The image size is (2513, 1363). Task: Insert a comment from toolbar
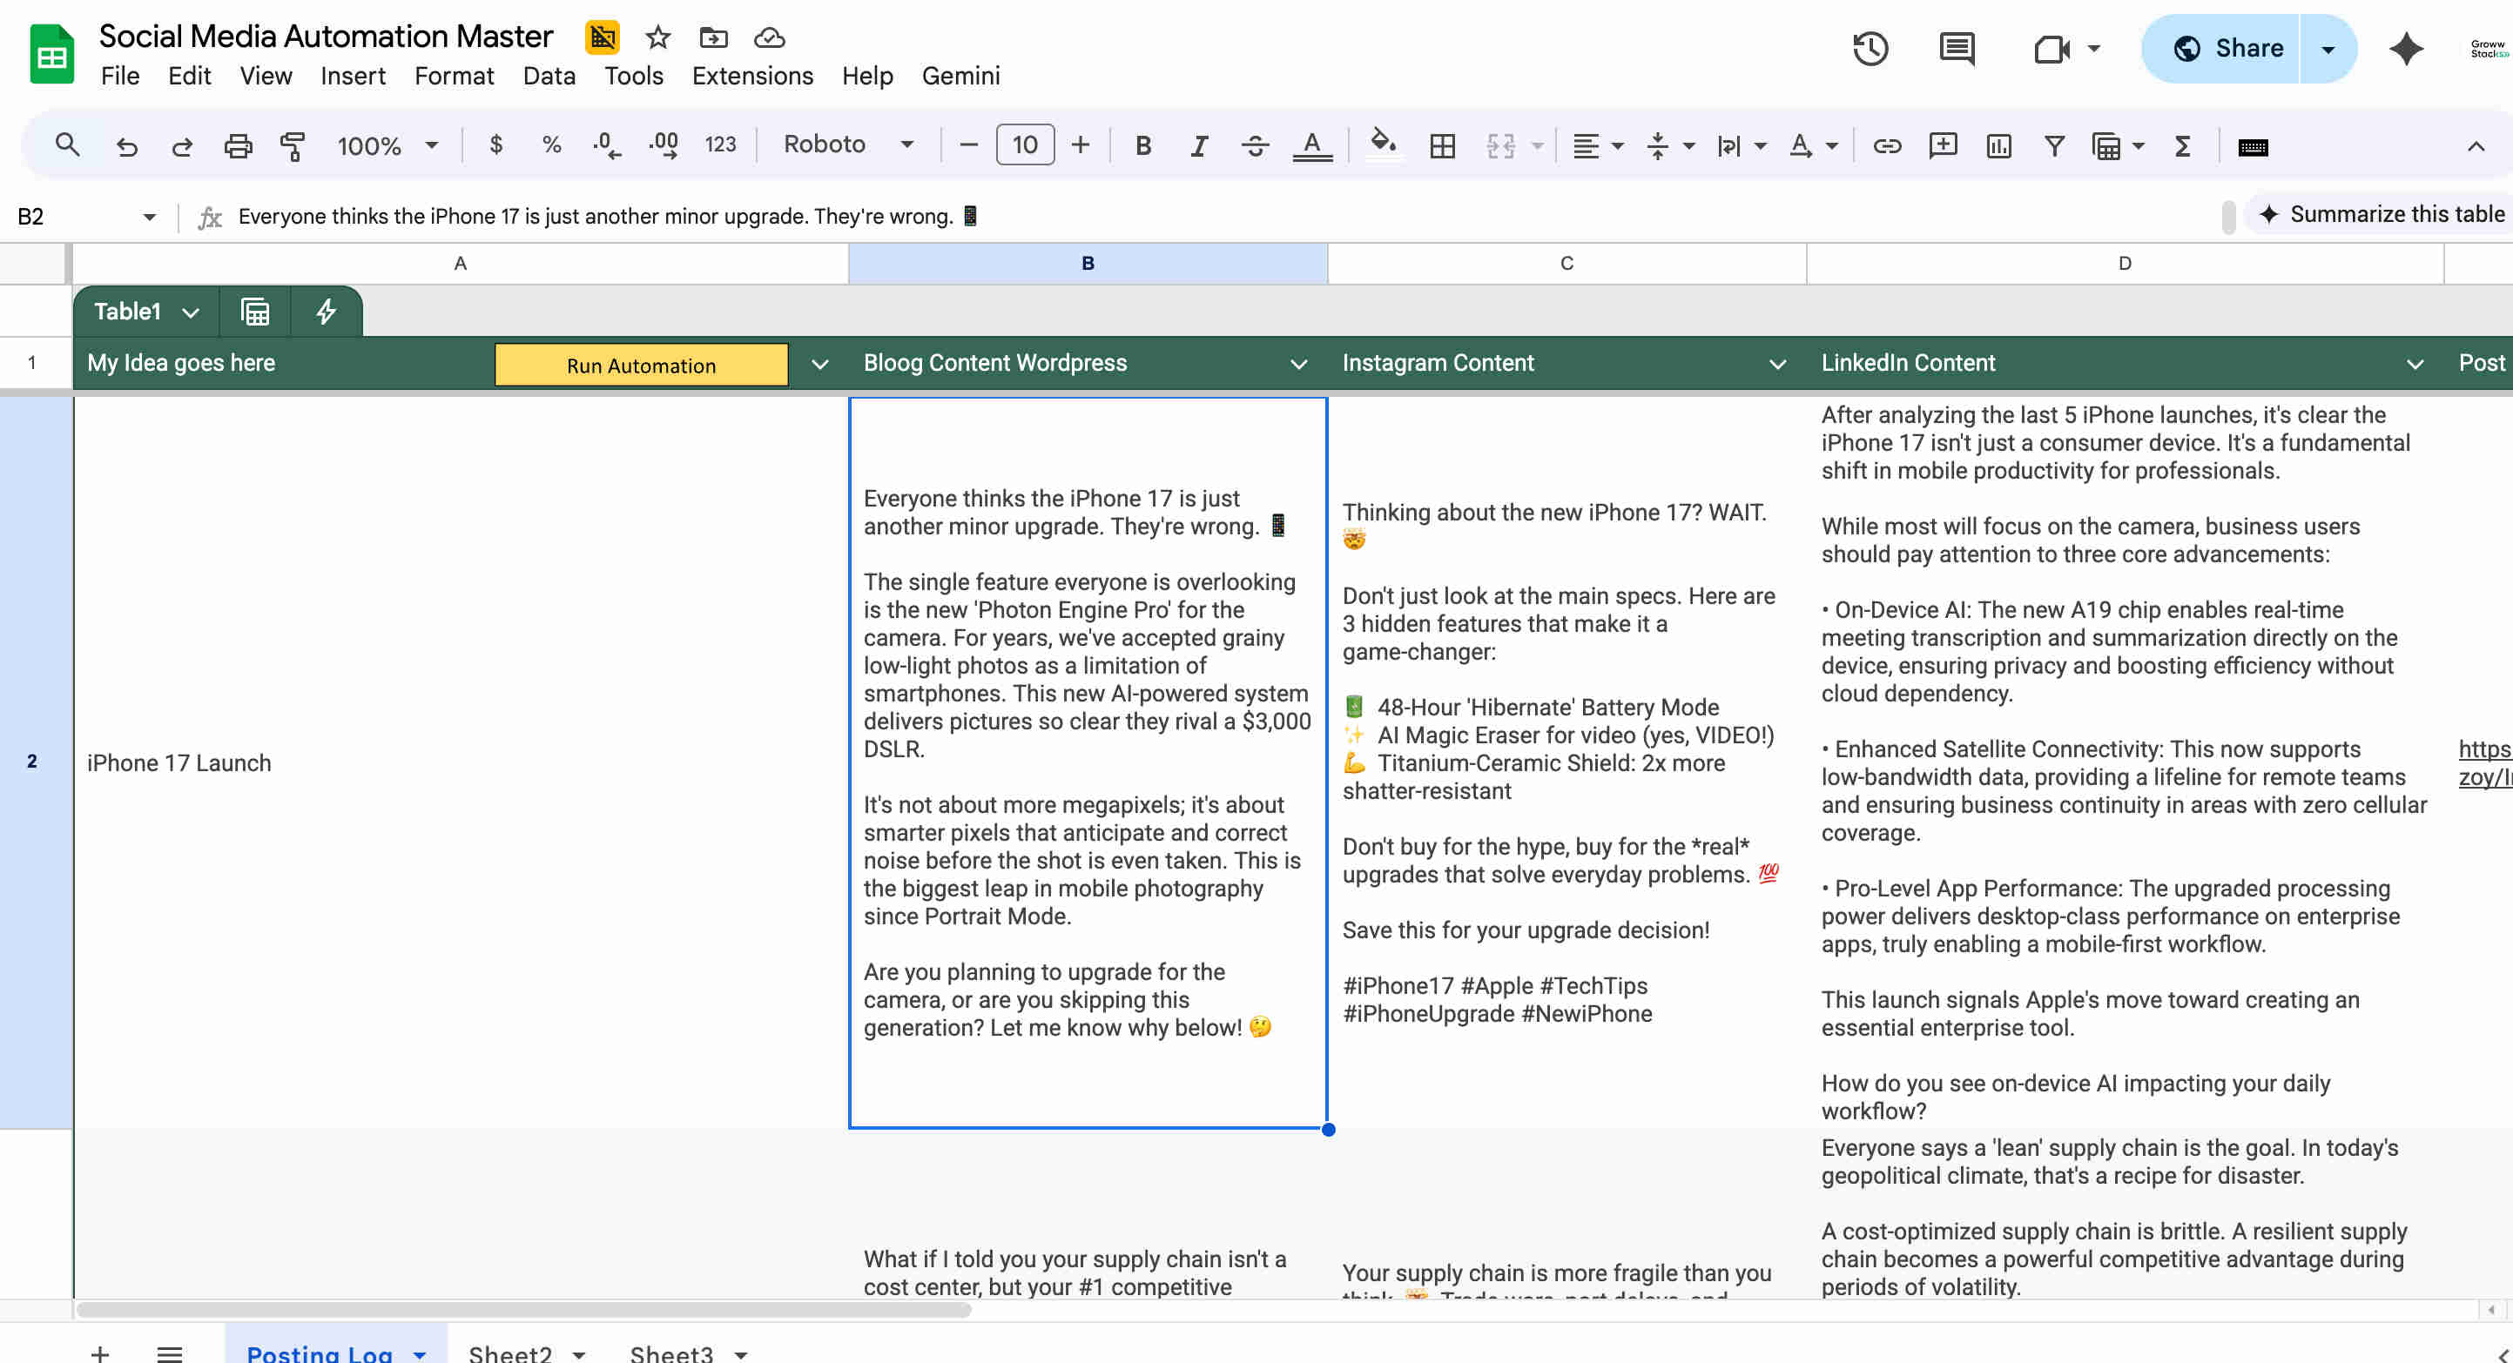1944,146
